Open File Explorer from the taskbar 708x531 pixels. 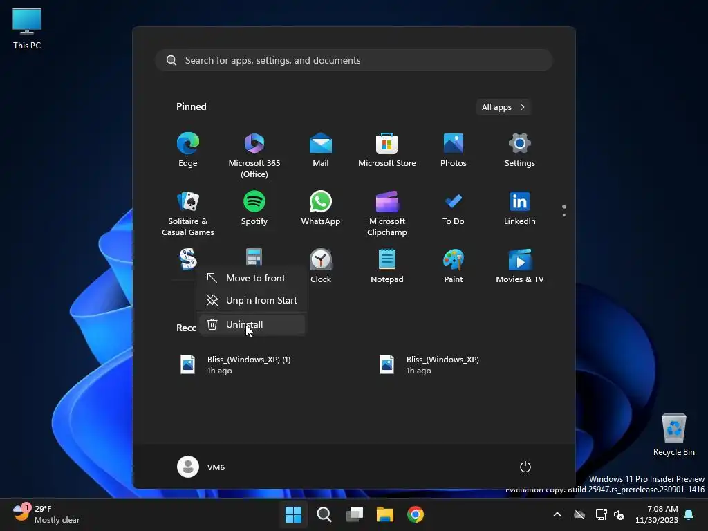click(385, 514)
